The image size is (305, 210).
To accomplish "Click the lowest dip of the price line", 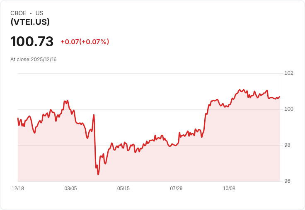I will (98, 174).
